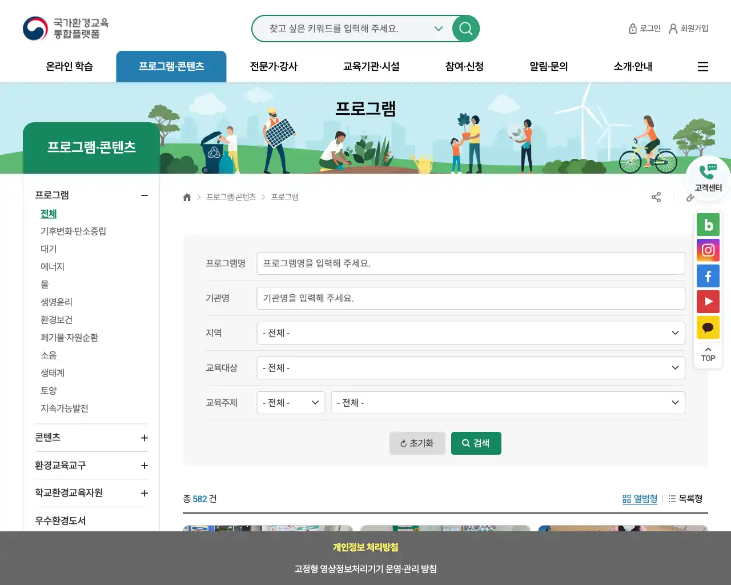The height and width of the screenshot is (585, 731).
Task: Open the YouTube channel icon
Action: click(708, 302)
